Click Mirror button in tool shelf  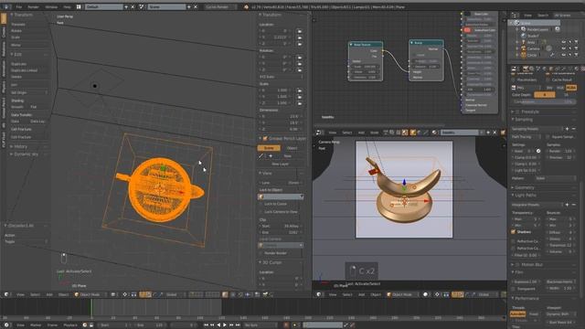coord(28,45)
